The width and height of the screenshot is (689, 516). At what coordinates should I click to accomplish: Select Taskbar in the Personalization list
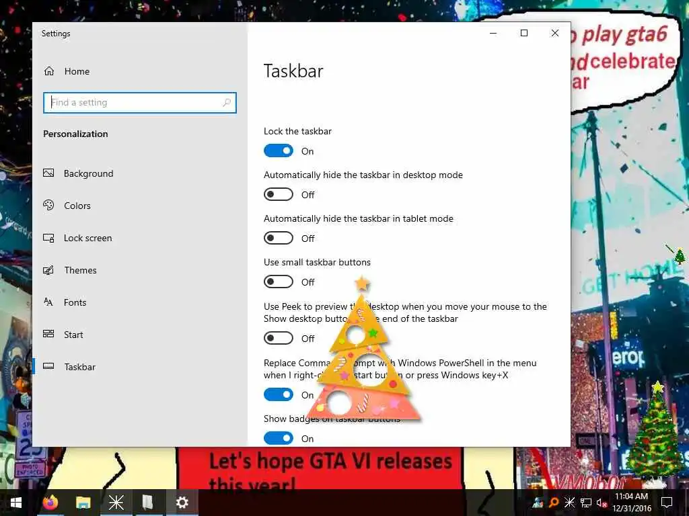point(140,367)
